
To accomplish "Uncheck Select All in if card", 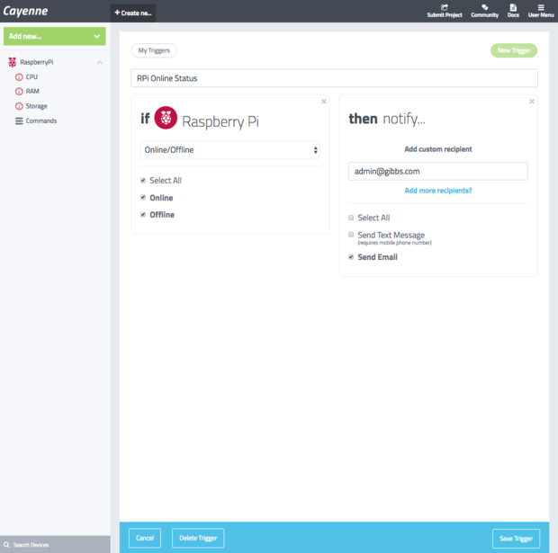I will [143, 181].
